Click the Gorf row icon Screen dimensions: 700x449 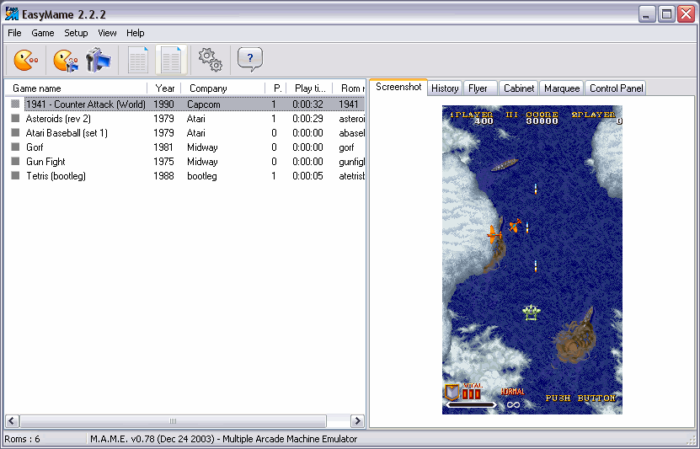[15, 147]
